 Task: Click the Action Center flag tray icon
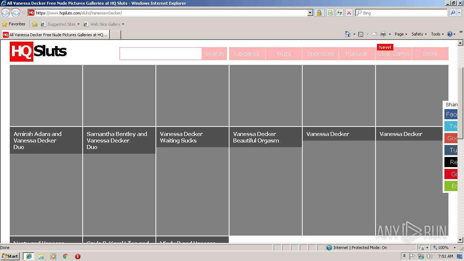coord(413,256)
